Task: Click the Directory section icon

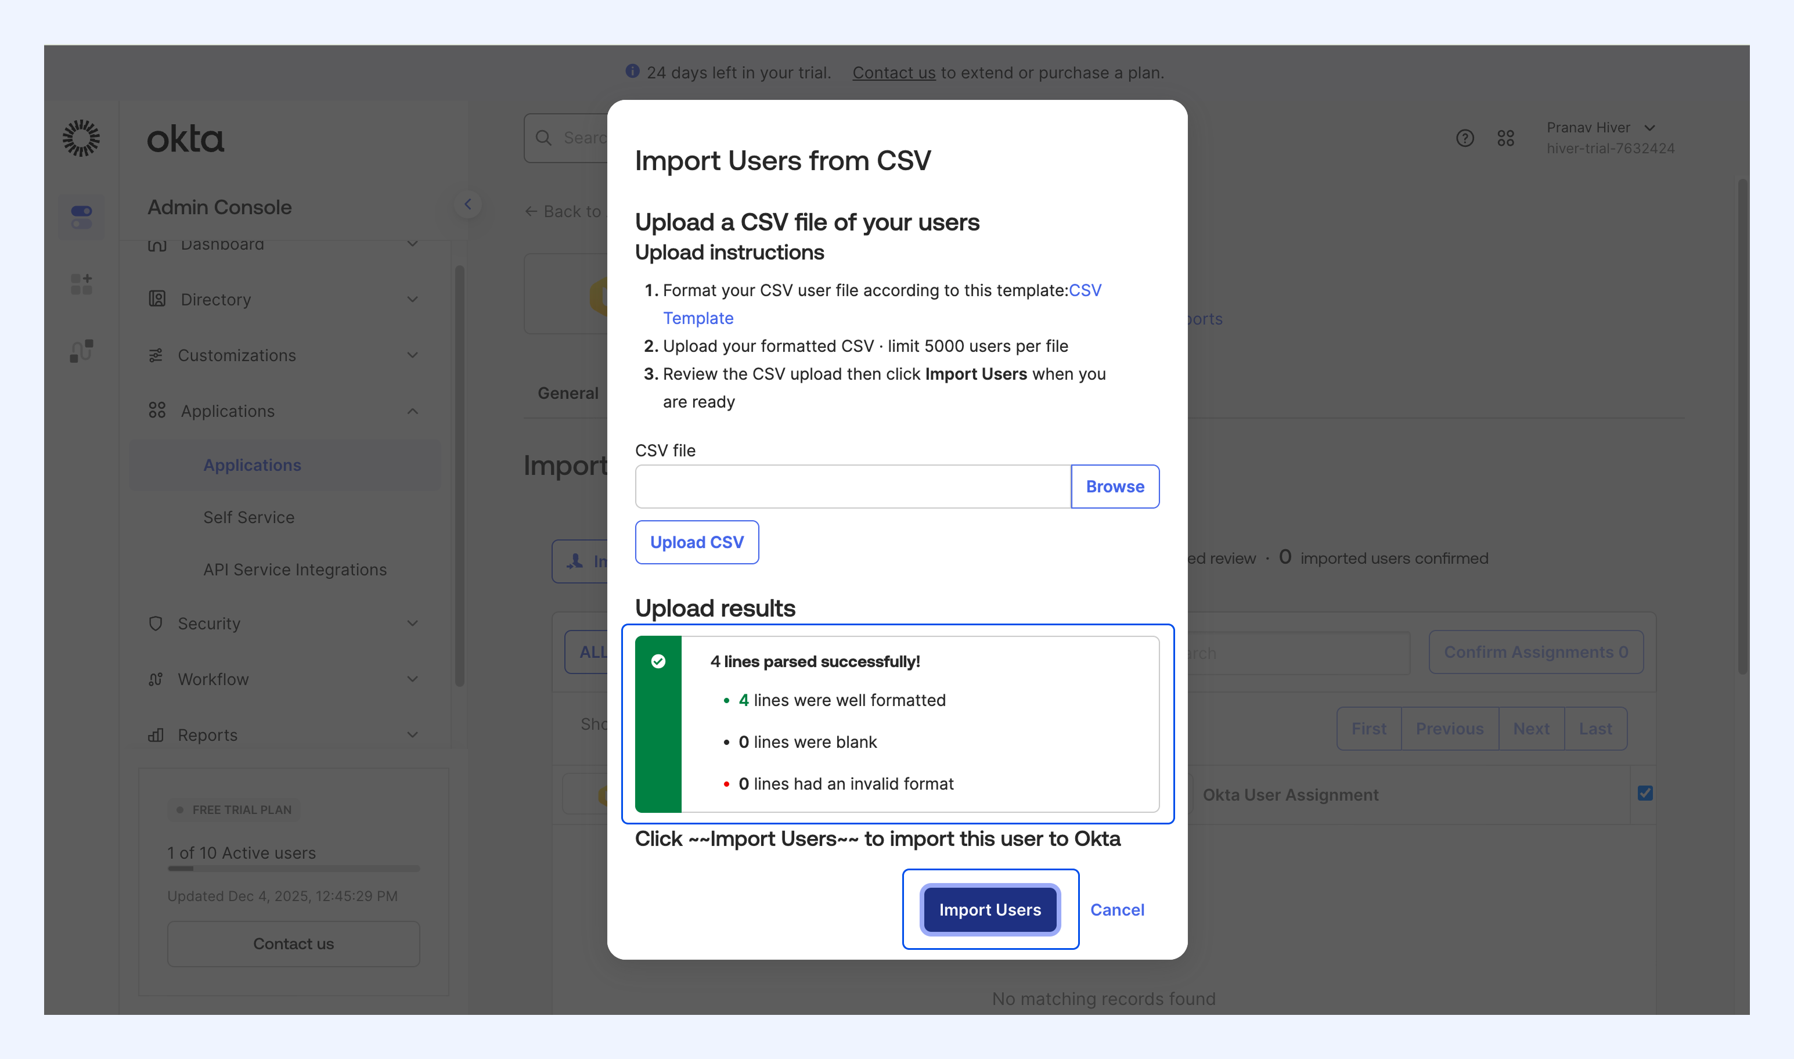Action: pyautogui.click(x=157, y=299)
